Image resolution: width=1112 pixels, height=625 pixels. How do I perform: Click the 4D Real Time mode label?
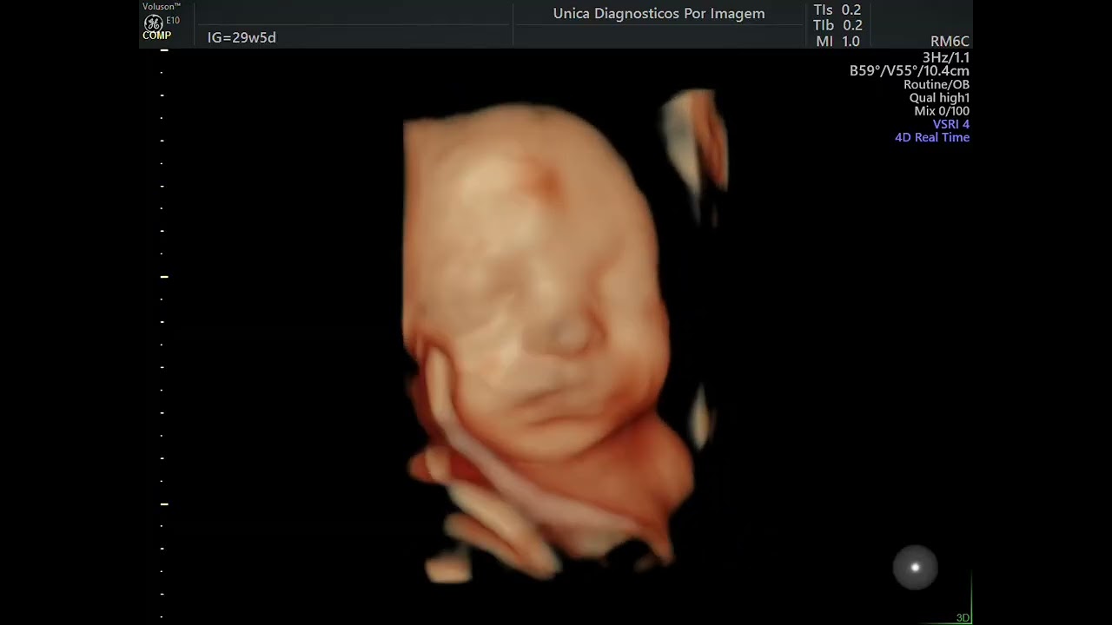932,137
